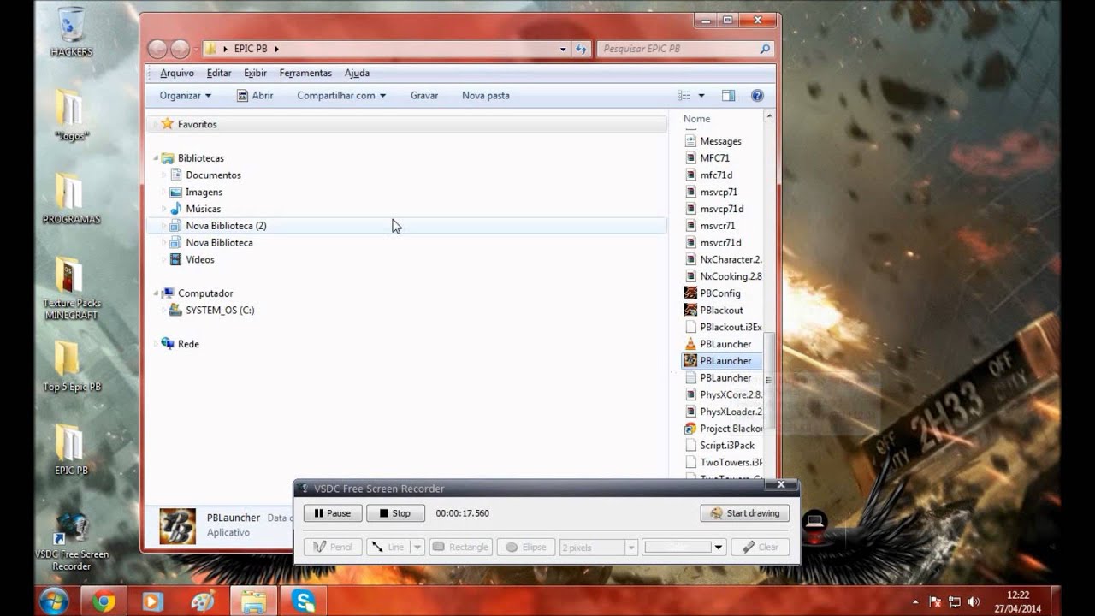1095x616 pixels.
Task: Open the Texture Packs MINECRAFT folder
Action: click(71, 288)
